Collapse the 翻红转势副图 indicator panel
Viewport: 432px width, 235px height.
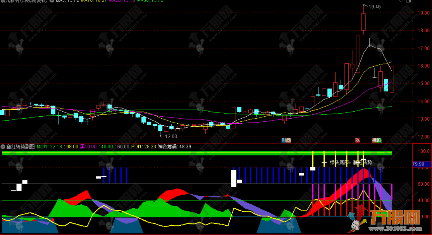pos(3,147)
